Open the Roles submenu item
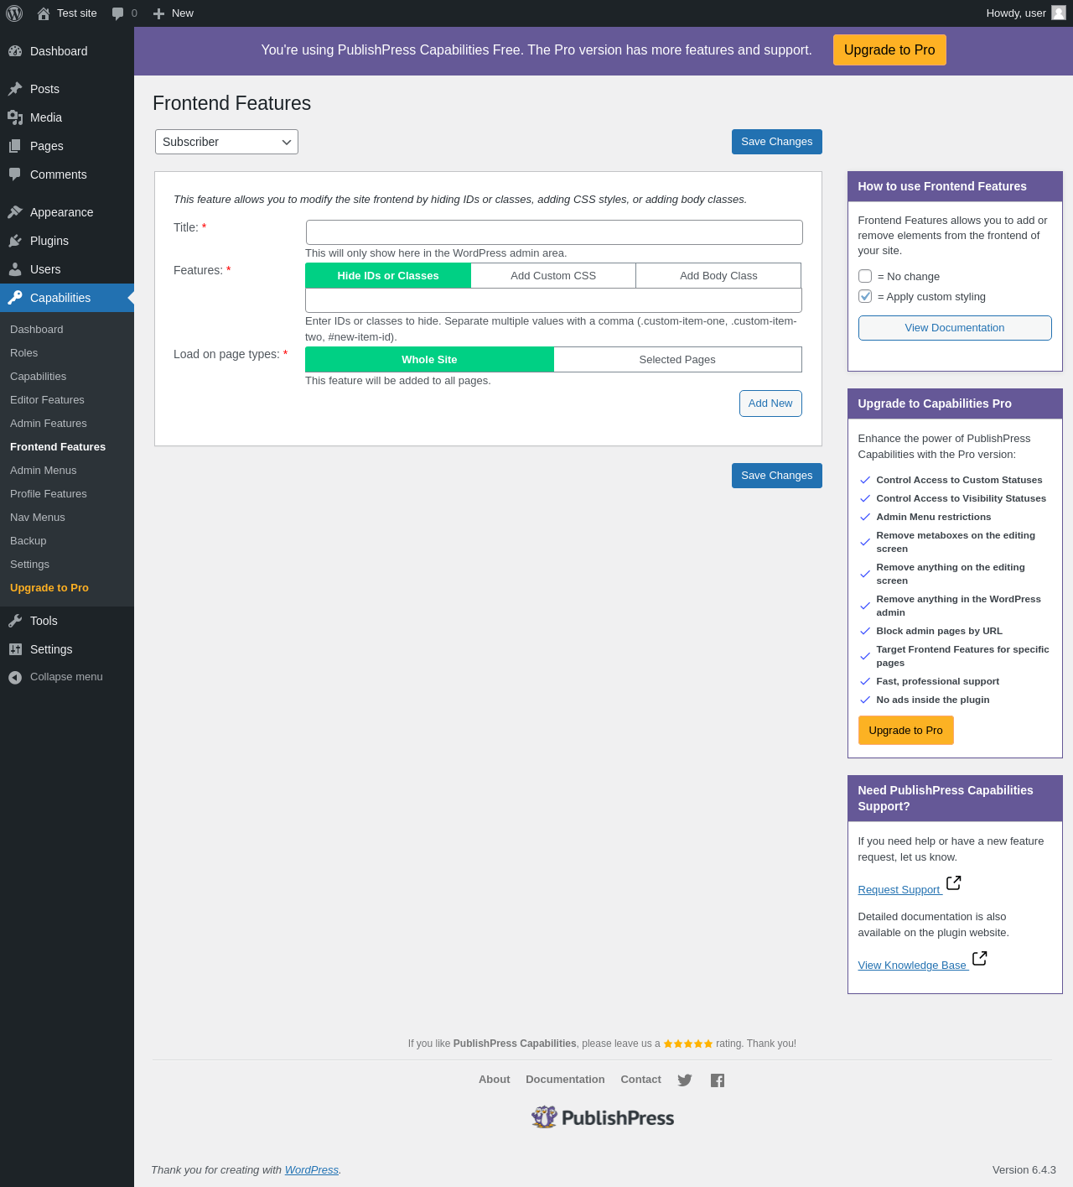The width and height of the screenshot is (1073, 1187). point(24,353)
